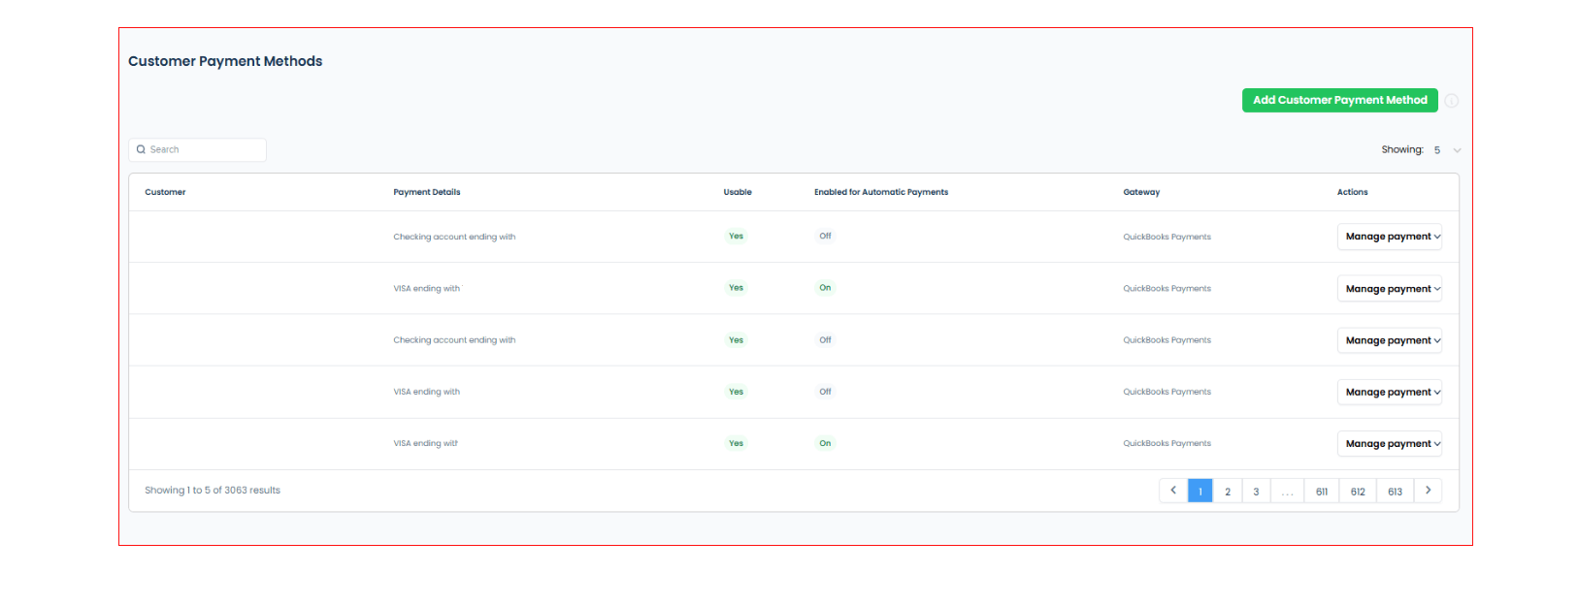Click the magnifier icon in the search box

[141, 150]
